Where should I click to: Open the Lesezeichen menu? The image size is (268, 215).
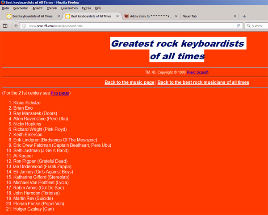coord(69,8)
